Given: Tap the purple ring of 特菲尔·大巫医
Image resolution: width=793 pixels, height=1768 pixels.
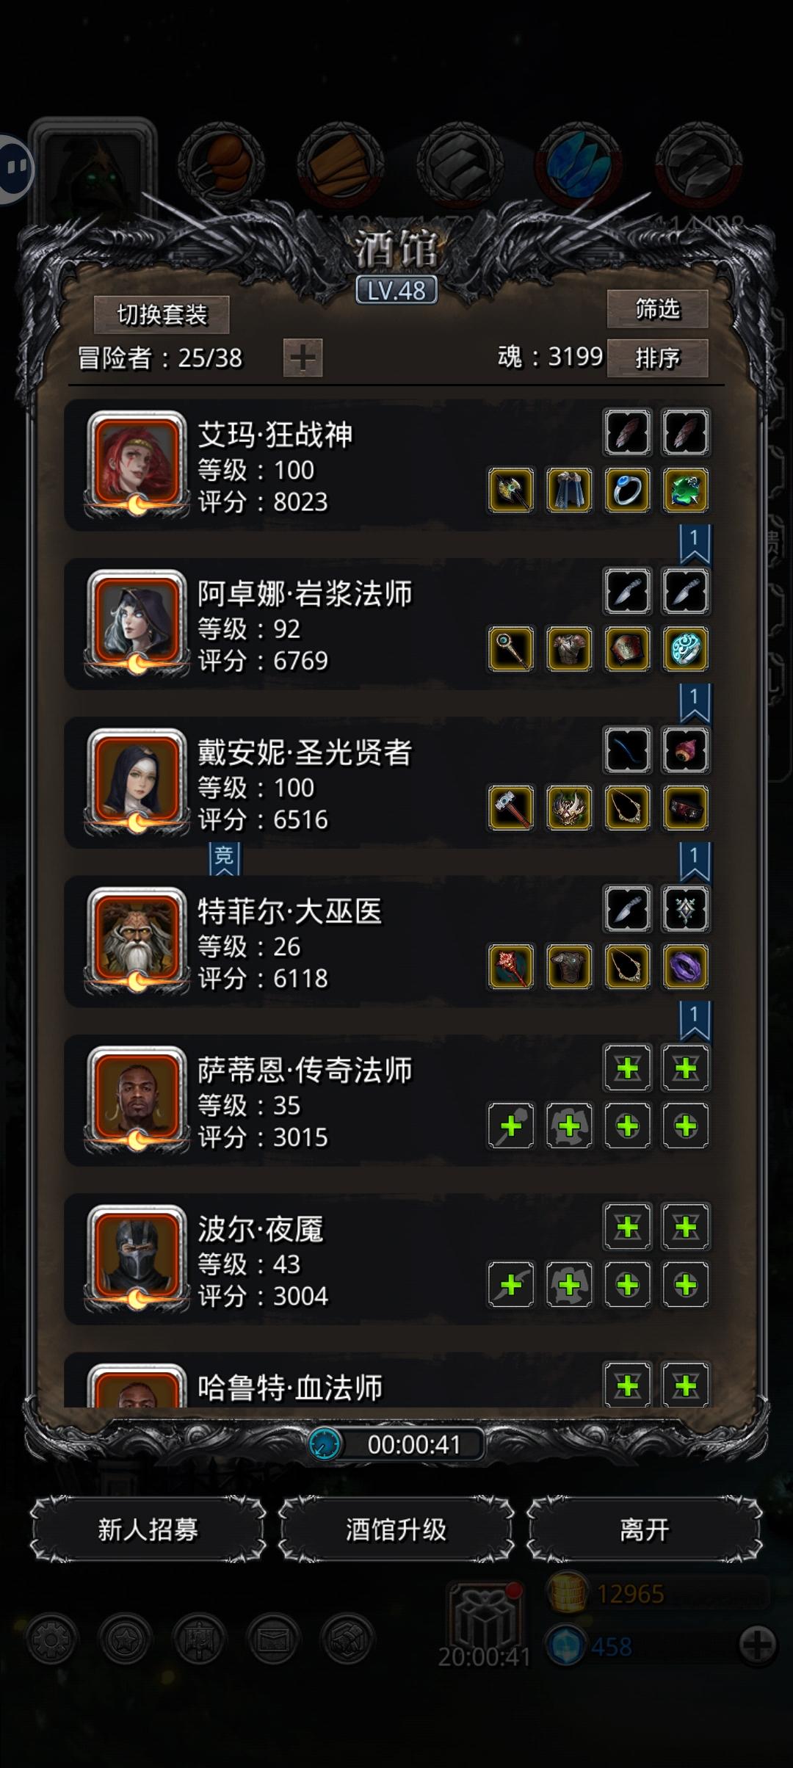Looking at the screenshot, I should click(686, 966).
